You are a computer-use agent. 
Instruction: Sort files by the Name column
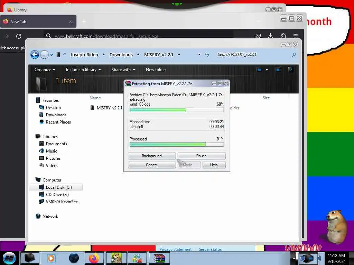[95, 98]
